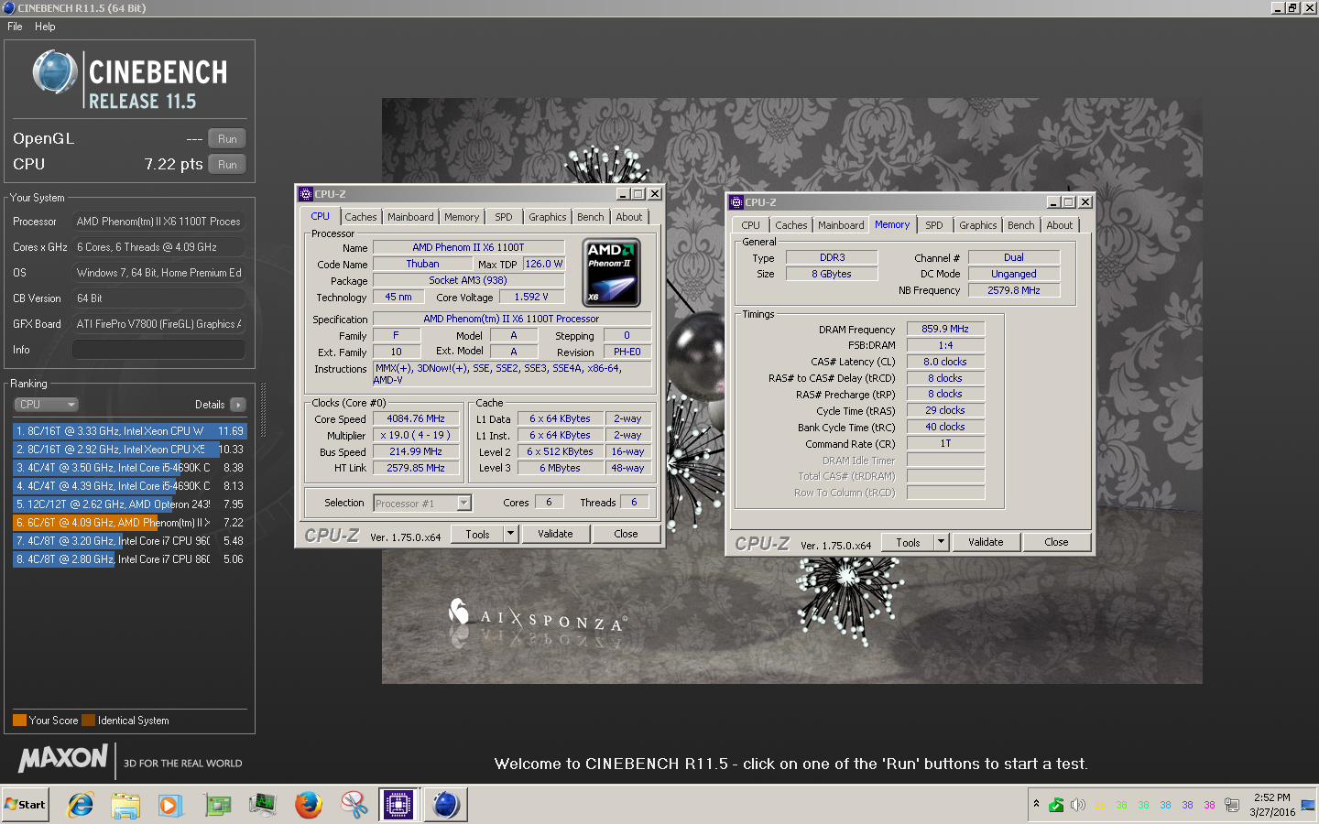Open the CPU ranking dropdown
The width and height of the screenshot is (1319, 824).
[46, 405]
